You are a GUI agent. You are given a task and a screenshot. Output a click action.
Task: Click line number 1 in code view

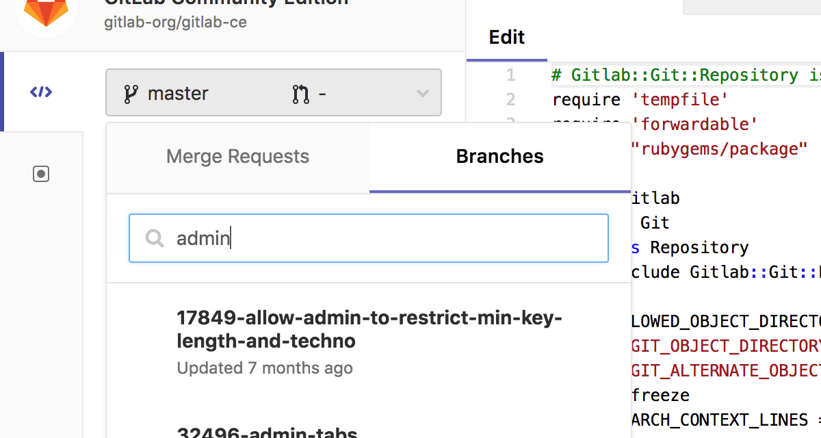pos(510,75)
